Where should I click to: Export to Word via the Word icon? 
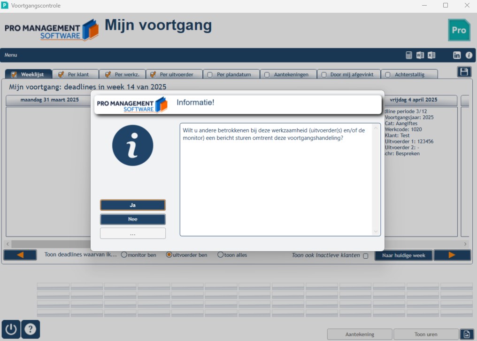[x=420, y=55]
